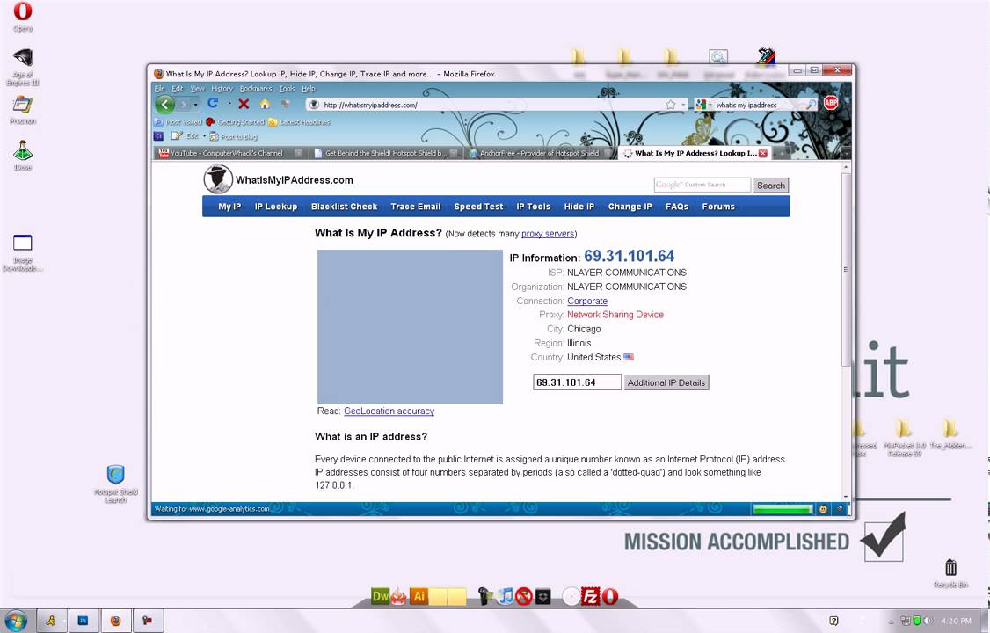
Task: Open the Opera icon in the dock
Action: coord(610,596)
